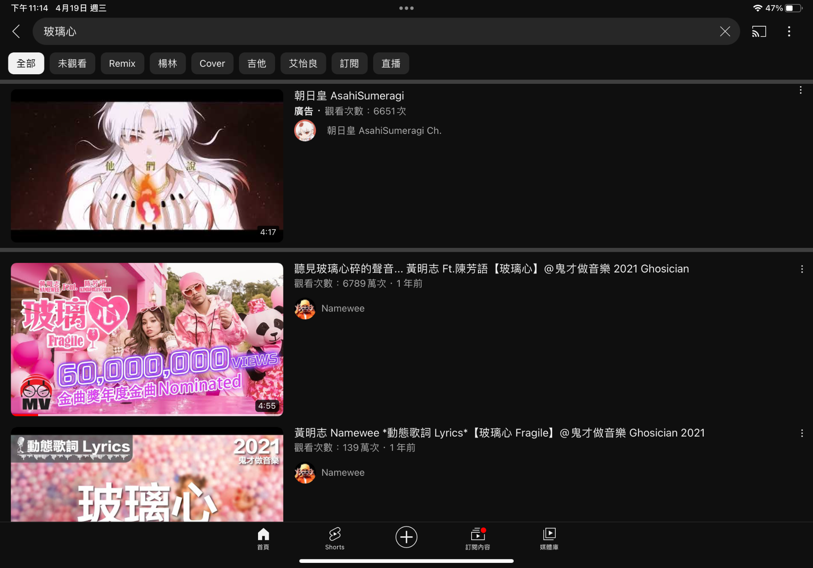Open the 朝日皇 AsahiSumeragi Ch. channel link
The image size is (813, 568).
(384, 131)
